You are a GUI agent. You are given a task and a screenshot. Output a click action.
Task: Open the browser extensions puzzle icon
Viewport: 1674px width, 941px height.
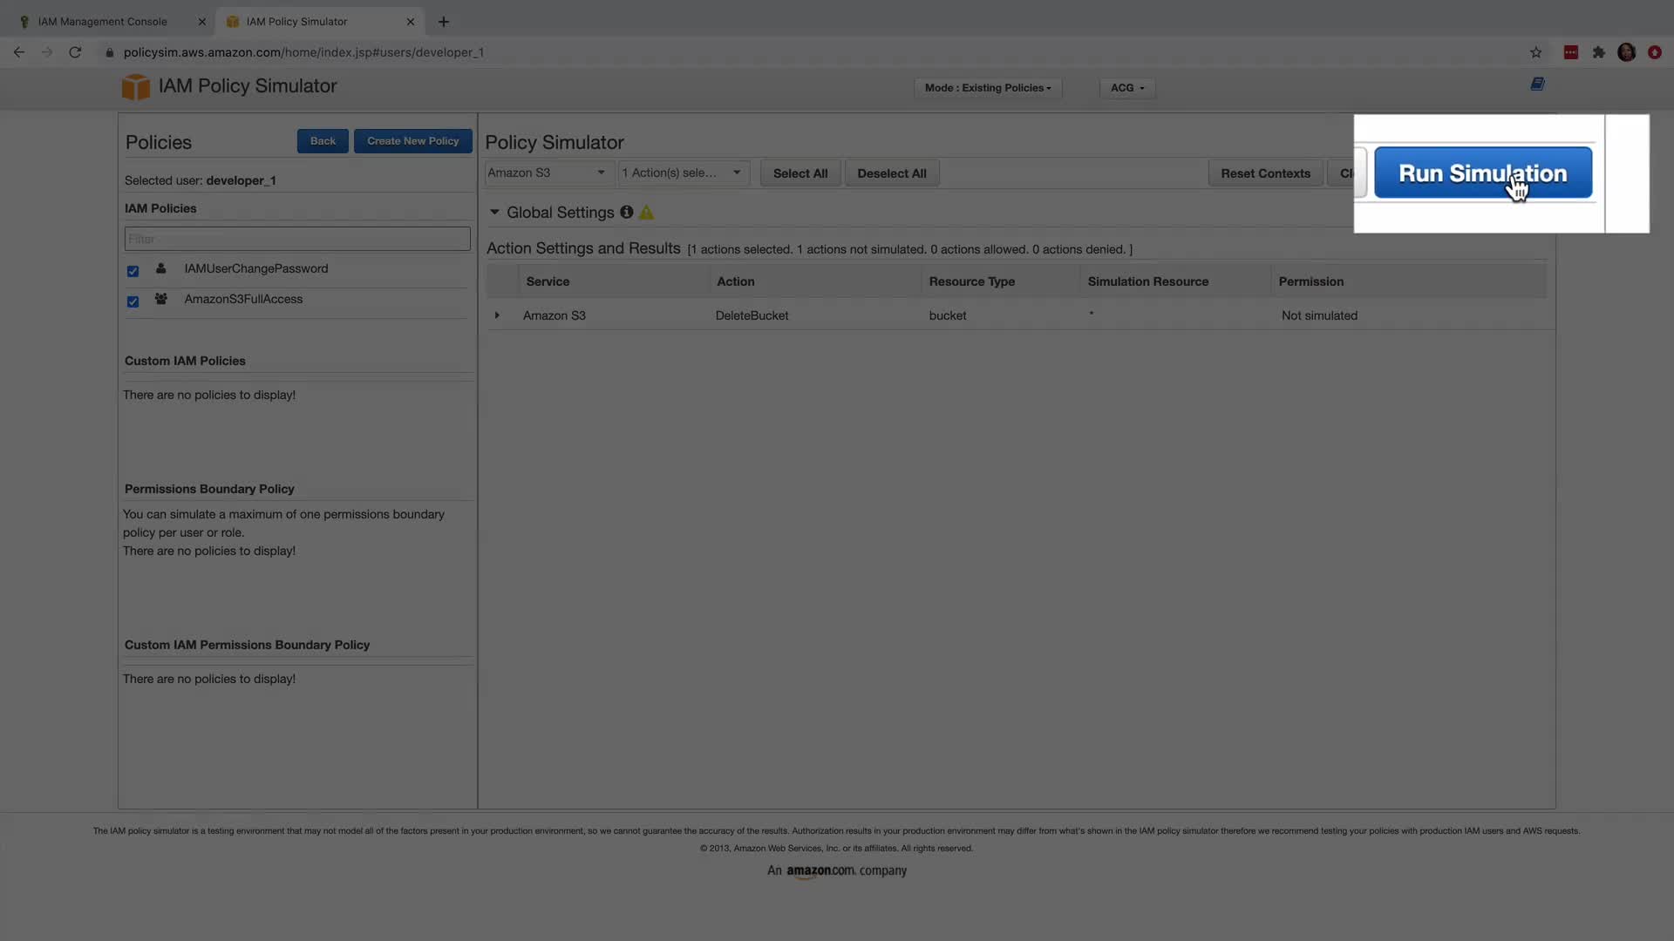pyautogui.click(x=1598, y=52)
